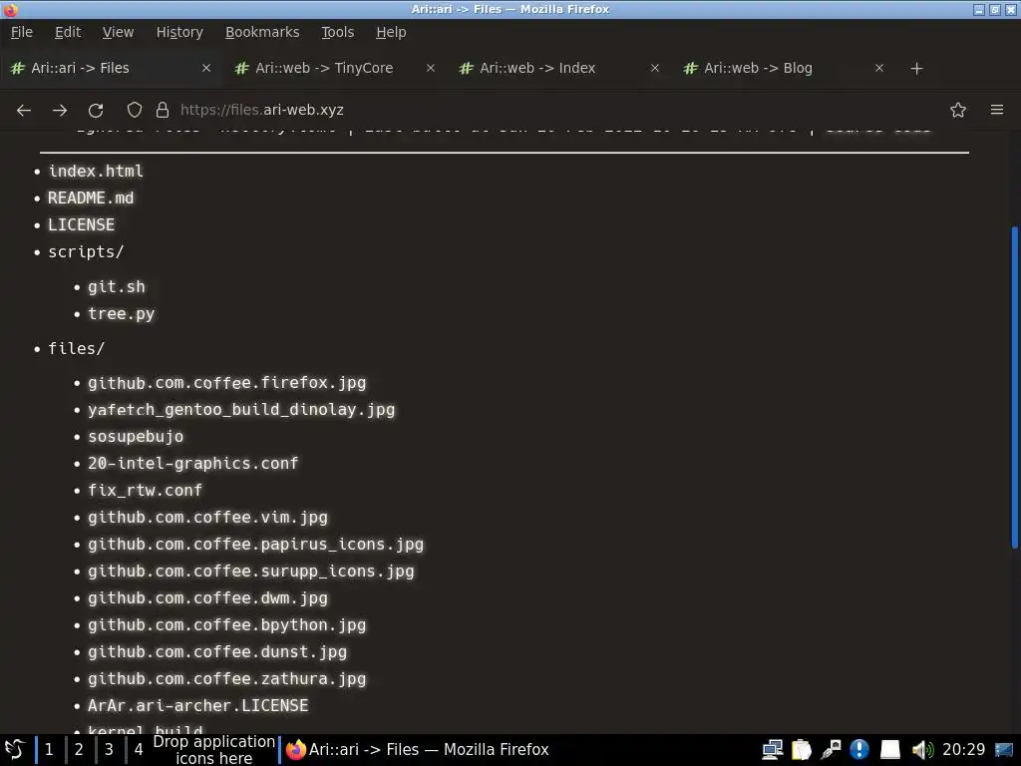The width and height of the screenshot is (1021, 766).
Task: Open github.com.coffee.bpython.jpg link
Action: [227, 624]
